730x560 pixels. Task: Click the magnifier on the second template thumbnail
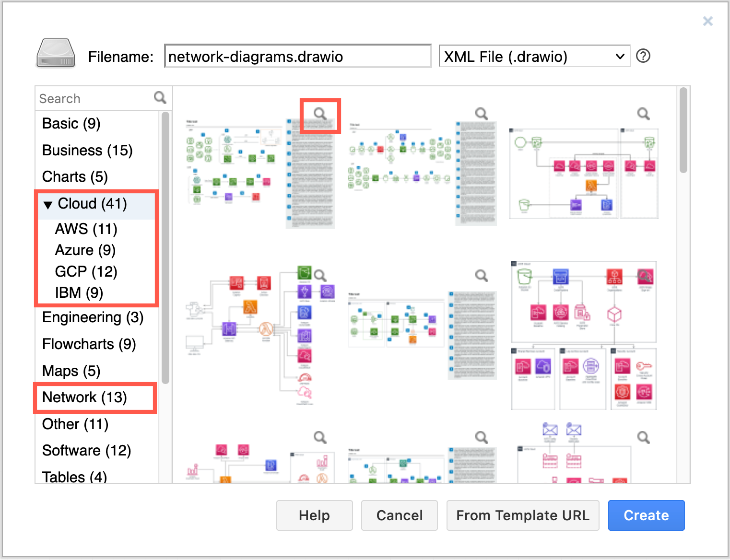pyautogui.click(x=482, y=114)
